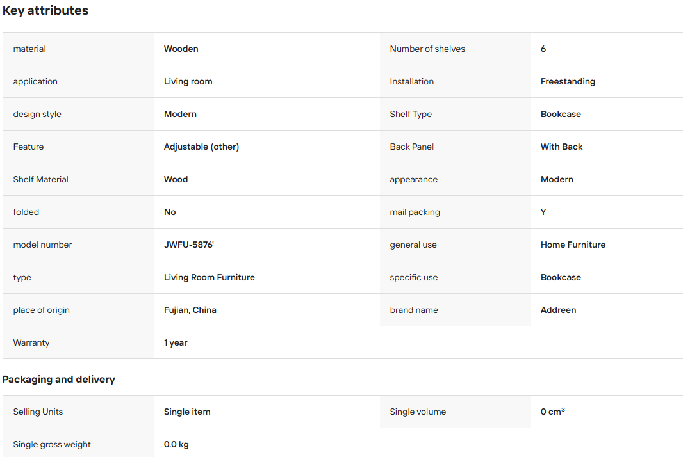Screen dimensions: 683x457
Task: Select the Wooden material value
Action: click(181, 49)
